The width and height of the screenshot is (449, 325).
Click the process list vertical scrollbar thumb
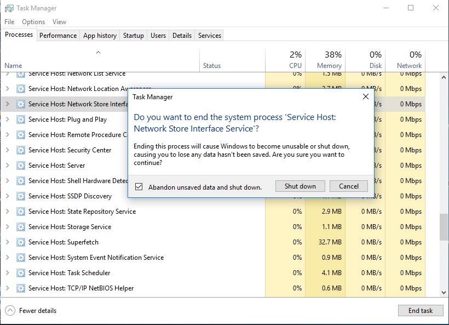tap(444, 227)
